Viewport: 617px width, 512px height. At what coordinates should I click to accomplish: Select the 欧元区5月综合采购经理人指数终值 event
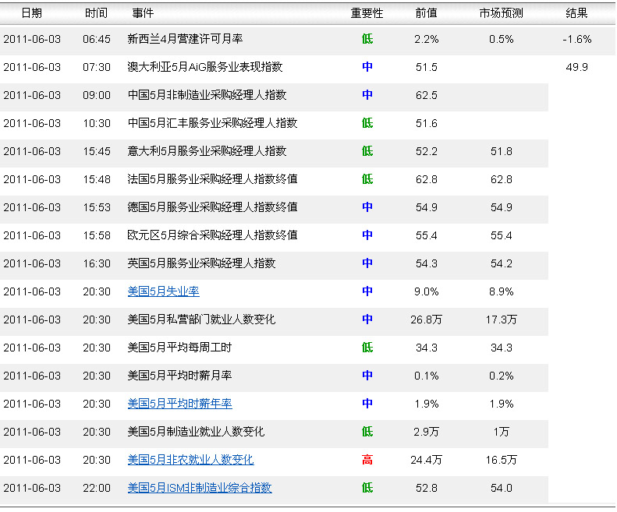[x=212, y=235]
